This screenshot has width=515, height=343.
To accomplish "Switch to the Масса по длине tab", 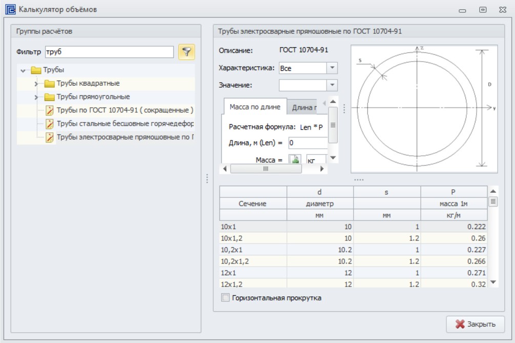I will (x=255, y=107).
